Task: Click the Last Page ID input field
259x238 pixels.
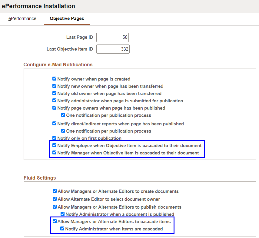Action: [112, 37]
